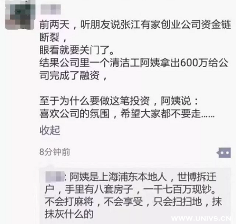Tap the line starting 结果公司里一个清洁工

click(134, 63)
